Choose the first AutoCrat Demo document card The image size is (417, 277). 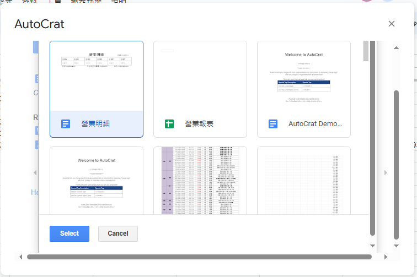[304, 89]
